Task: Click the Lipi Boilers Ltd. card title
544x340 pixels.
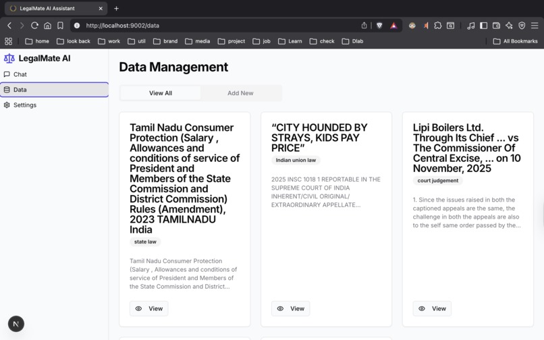Action: point(466,148)
